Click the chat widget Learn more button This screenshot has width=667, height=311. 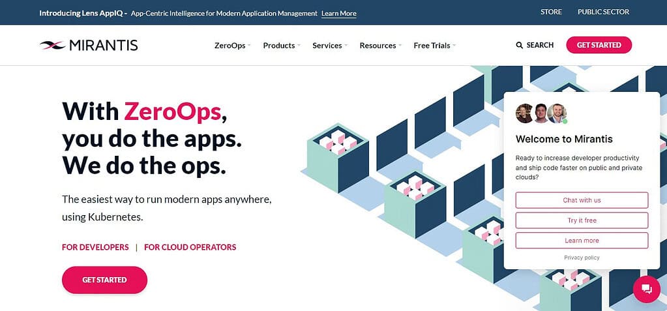click(x=582, y=241)
